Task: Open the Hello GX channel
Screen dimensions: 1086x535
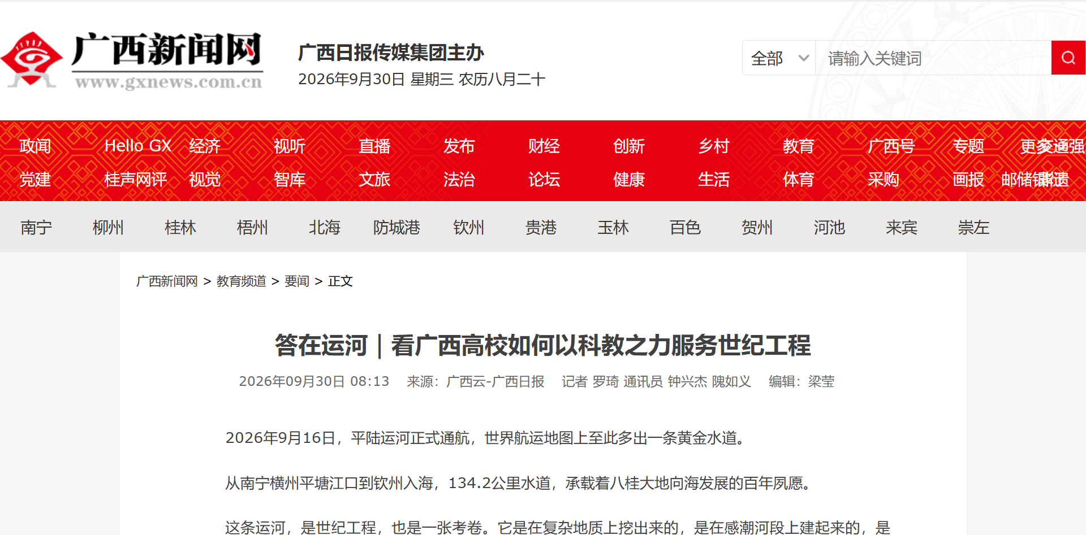Action: [138, 146]
